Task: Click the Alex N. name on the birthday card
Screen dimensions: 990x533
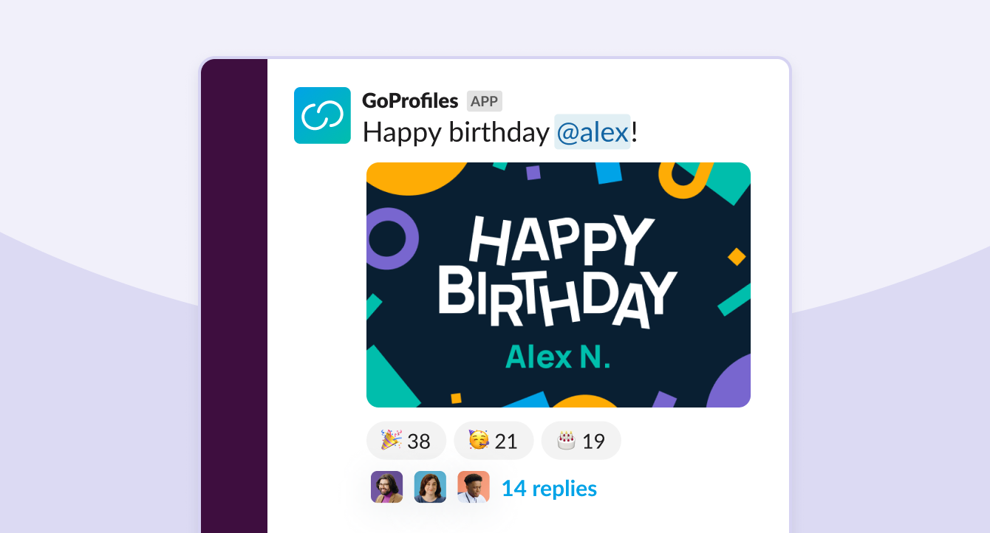Action: (x=557, y=357)
